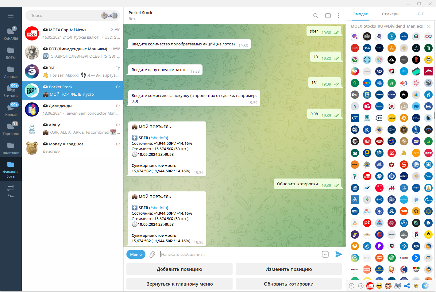
Task: Click the paperclip attach file icon
Action: coord(152,255)
